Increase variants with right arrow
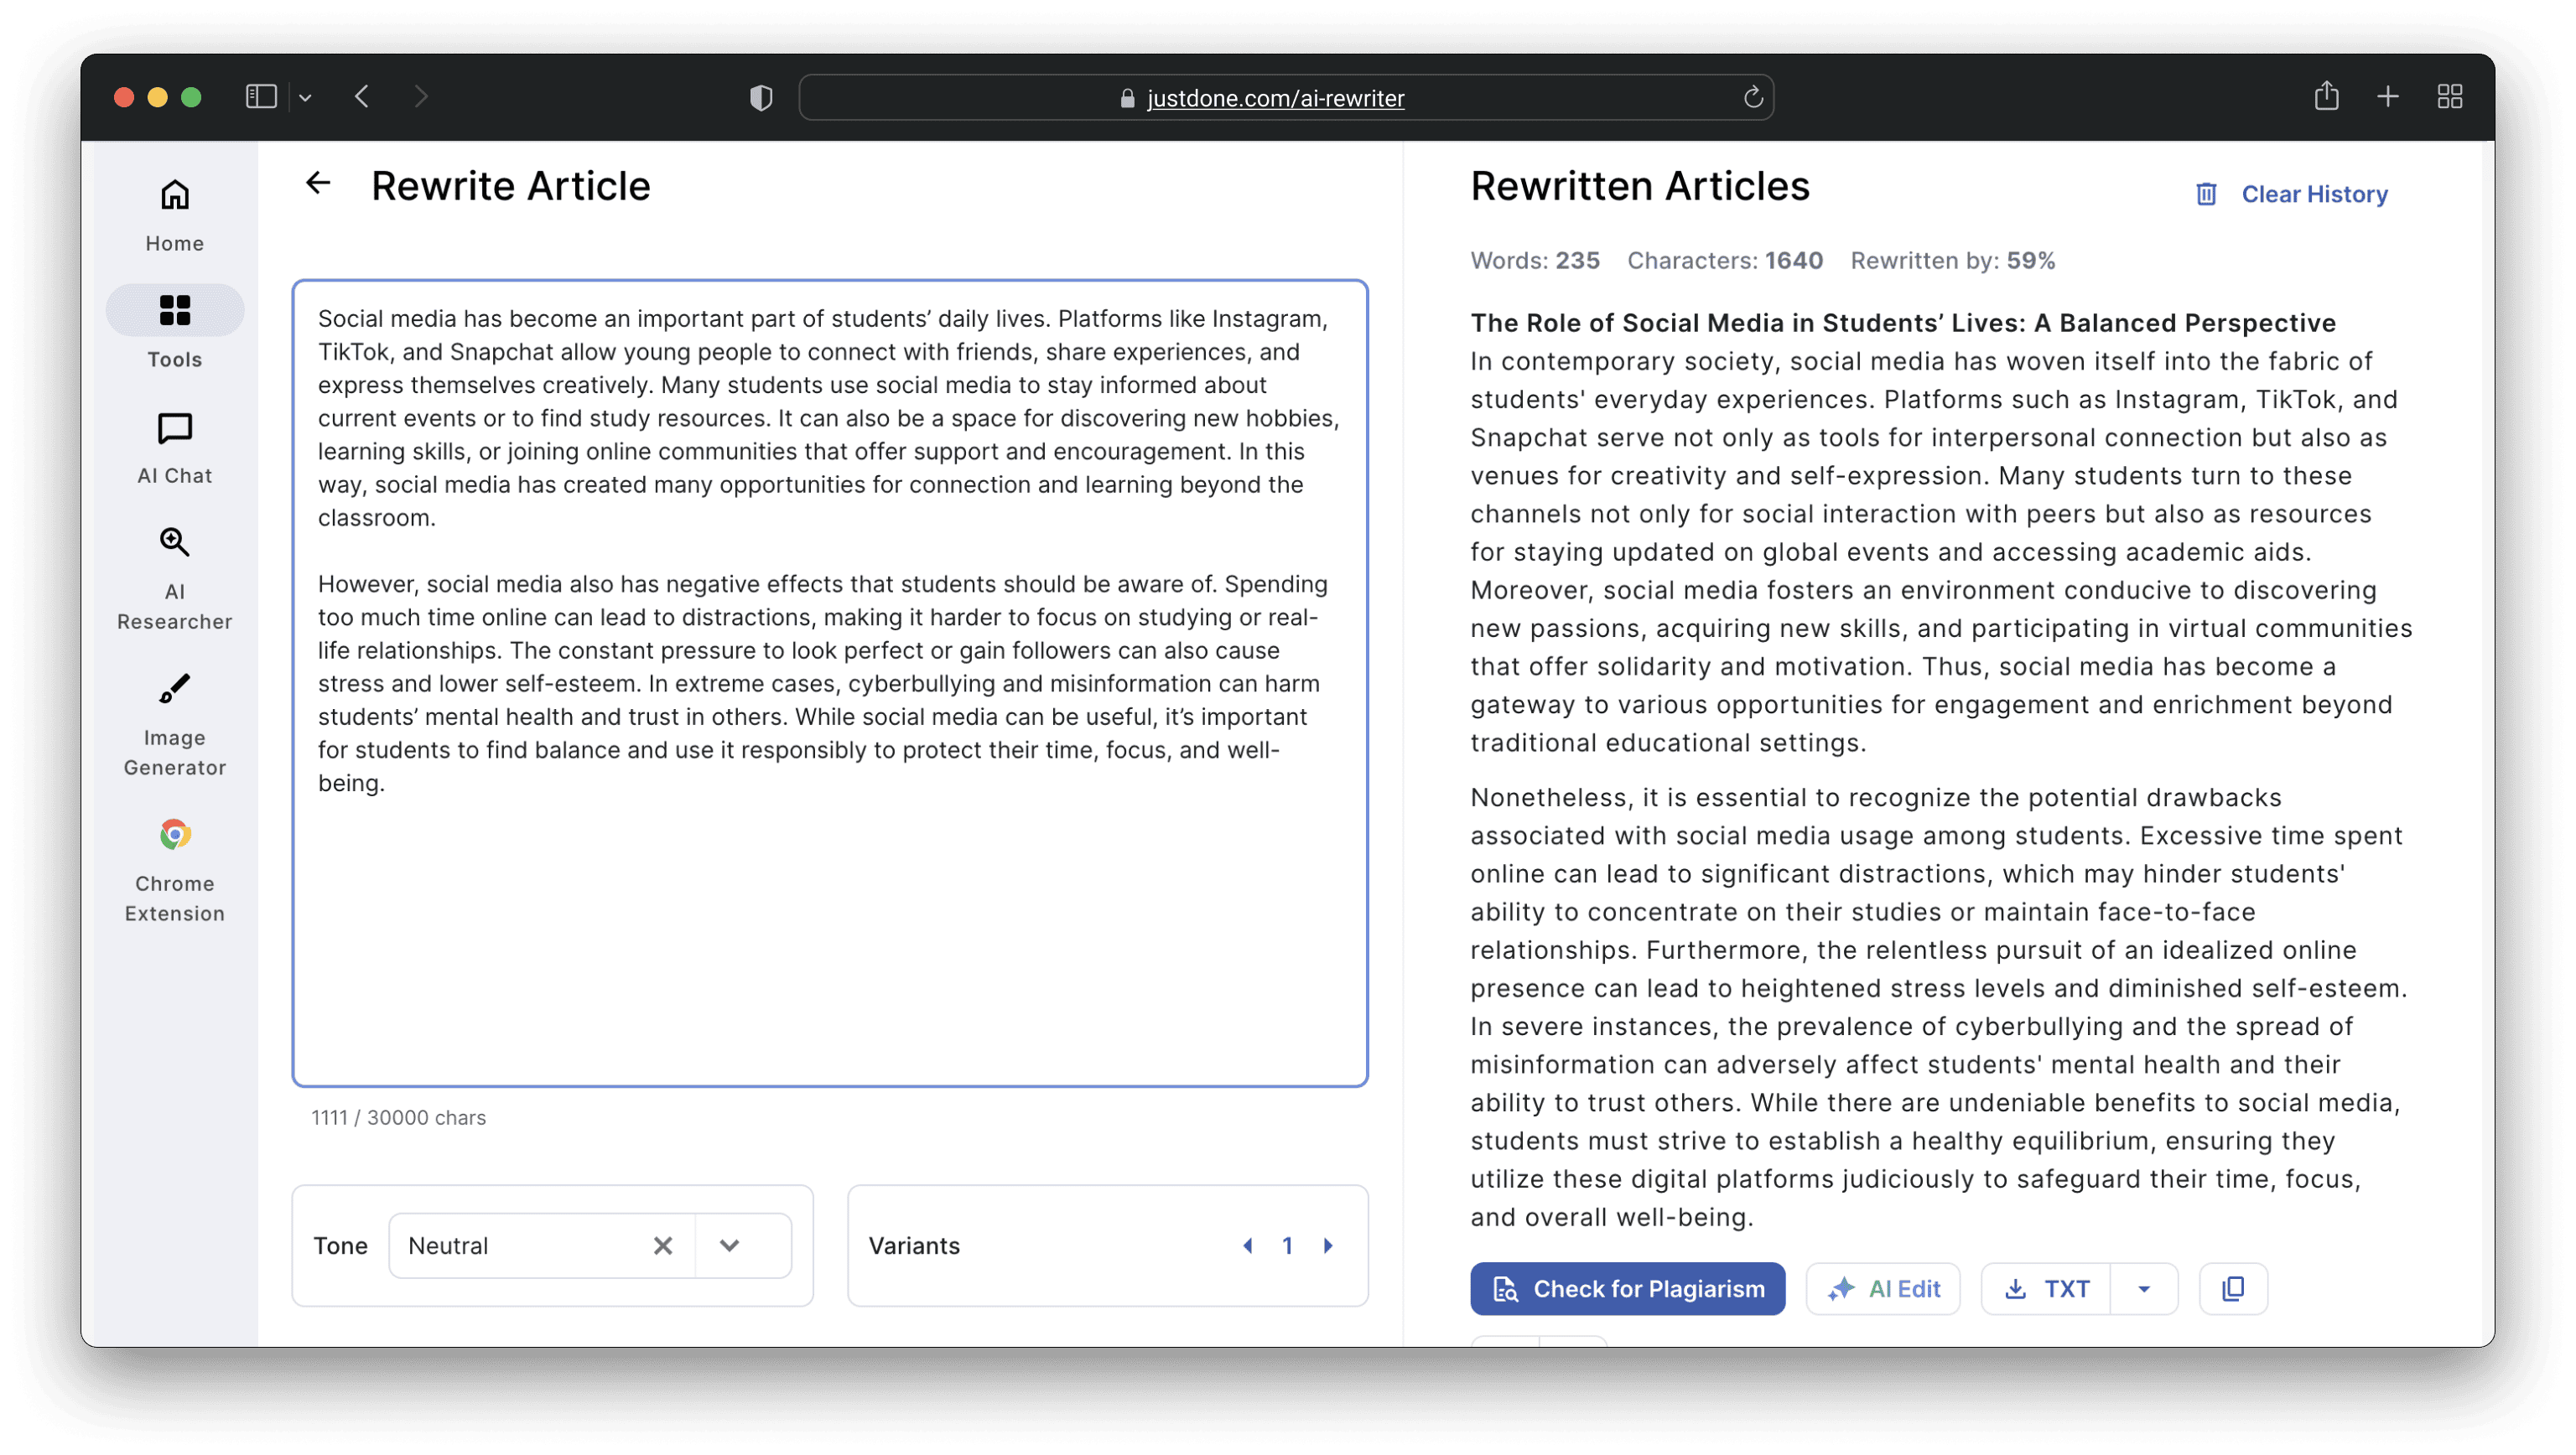 click(x=1328, y=1246)
